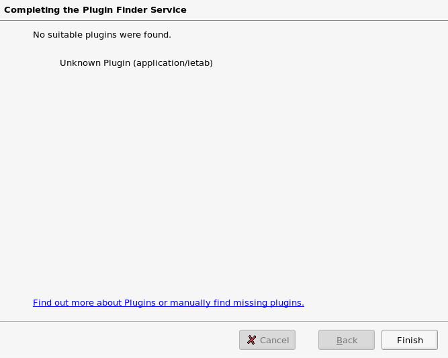The image size is (448, 358).
Task: Click the Finish button
Action: (410, 340)
